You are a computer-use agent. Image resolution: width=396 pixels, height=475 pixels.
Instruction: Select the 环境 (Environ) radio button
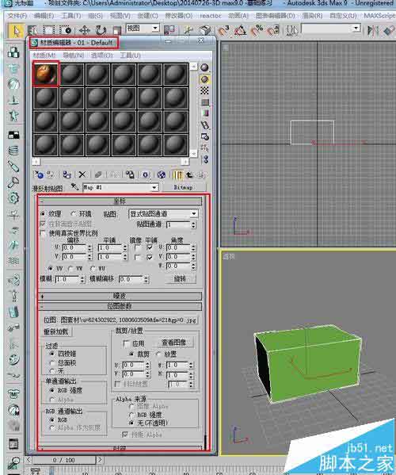coord(73,214)
